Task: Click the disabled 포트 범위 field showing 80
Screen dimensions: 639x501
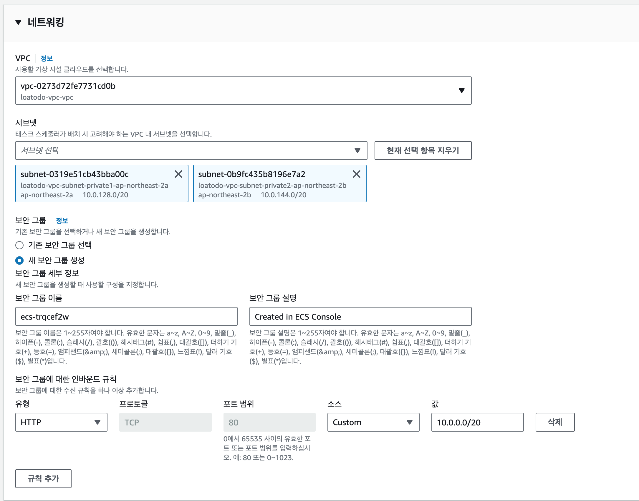Action: click(269, 422)
